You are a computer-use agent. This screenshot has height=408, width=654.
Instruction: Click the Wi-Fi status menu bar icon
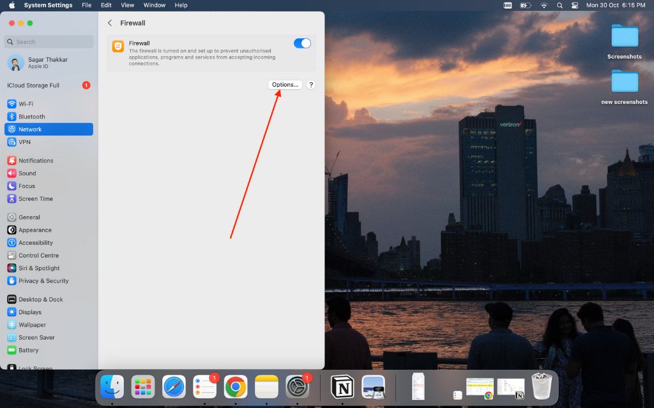(x=544, y=5)
